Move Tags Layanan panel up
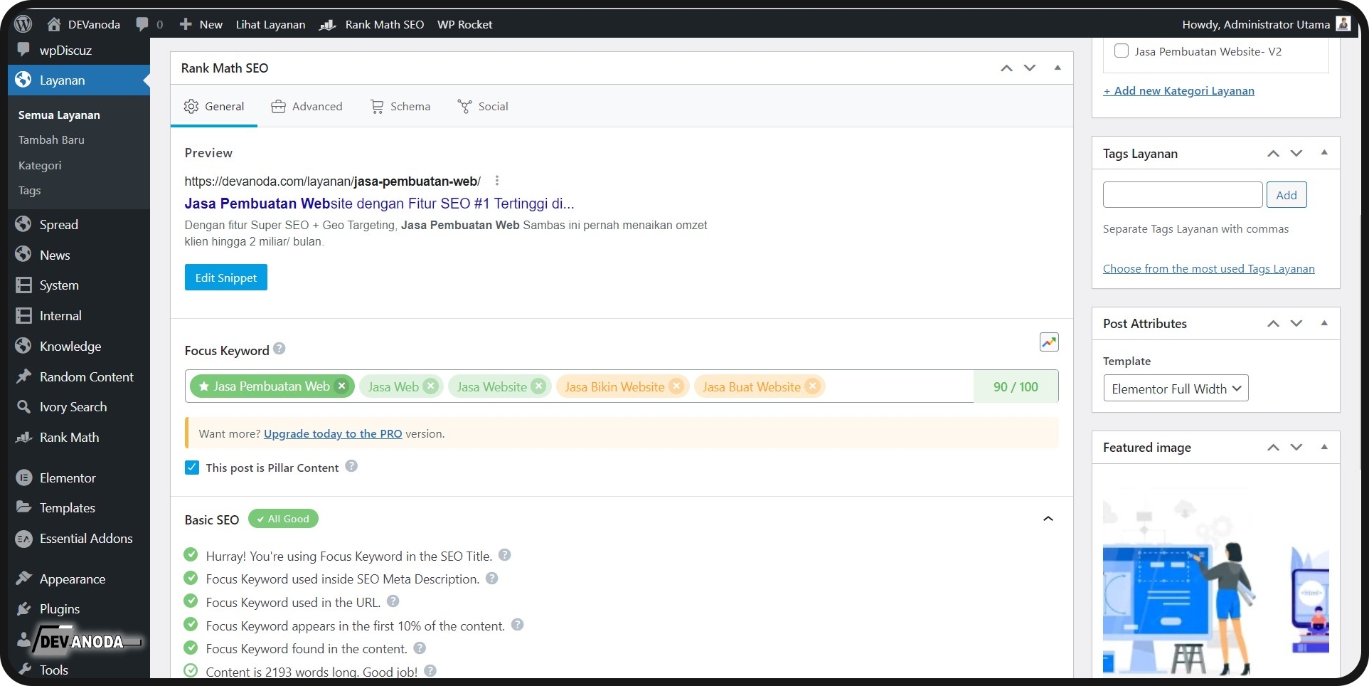 [1273, 154]
